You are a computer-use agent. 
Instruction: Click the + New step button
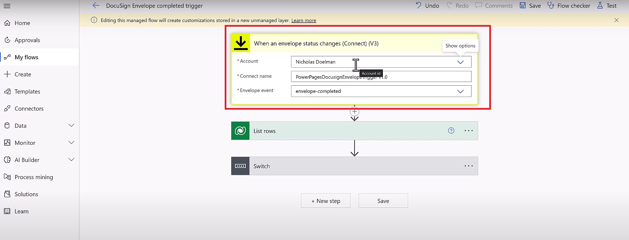point(326,201)
